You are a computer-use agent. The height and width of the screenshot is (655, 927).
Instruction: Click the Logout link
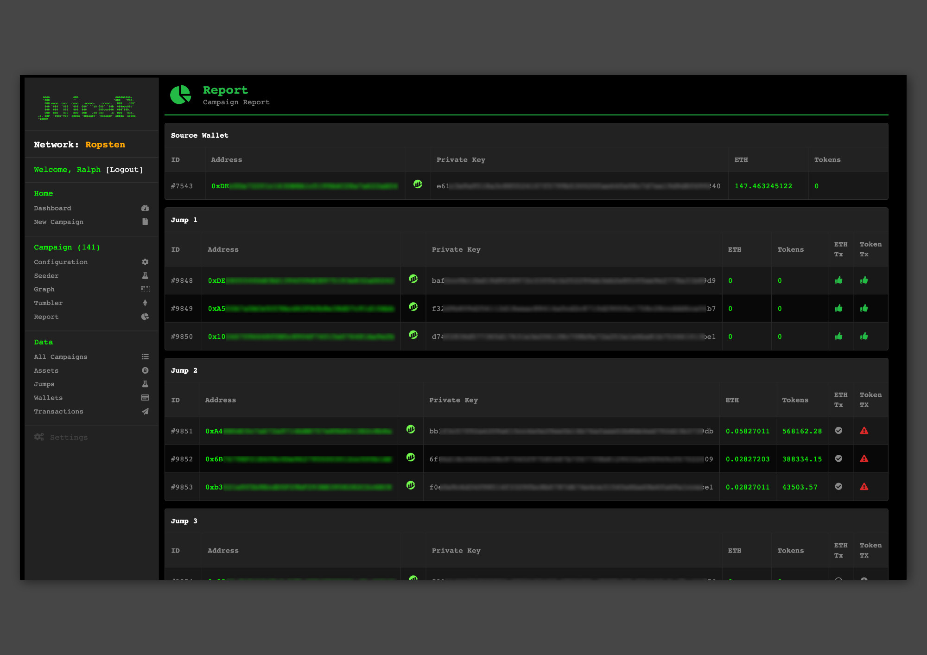(124, 170)
